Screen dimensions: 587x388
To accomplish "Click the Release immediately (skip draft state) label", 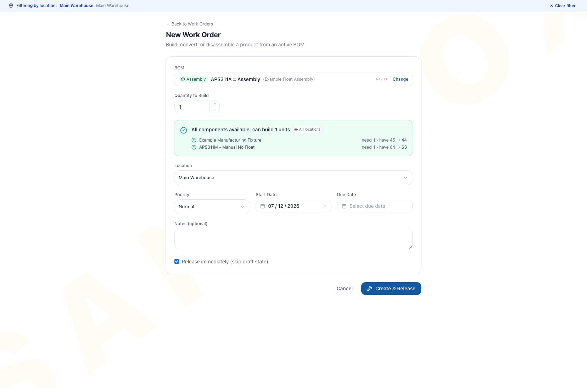I will click(x=225, y=262).
